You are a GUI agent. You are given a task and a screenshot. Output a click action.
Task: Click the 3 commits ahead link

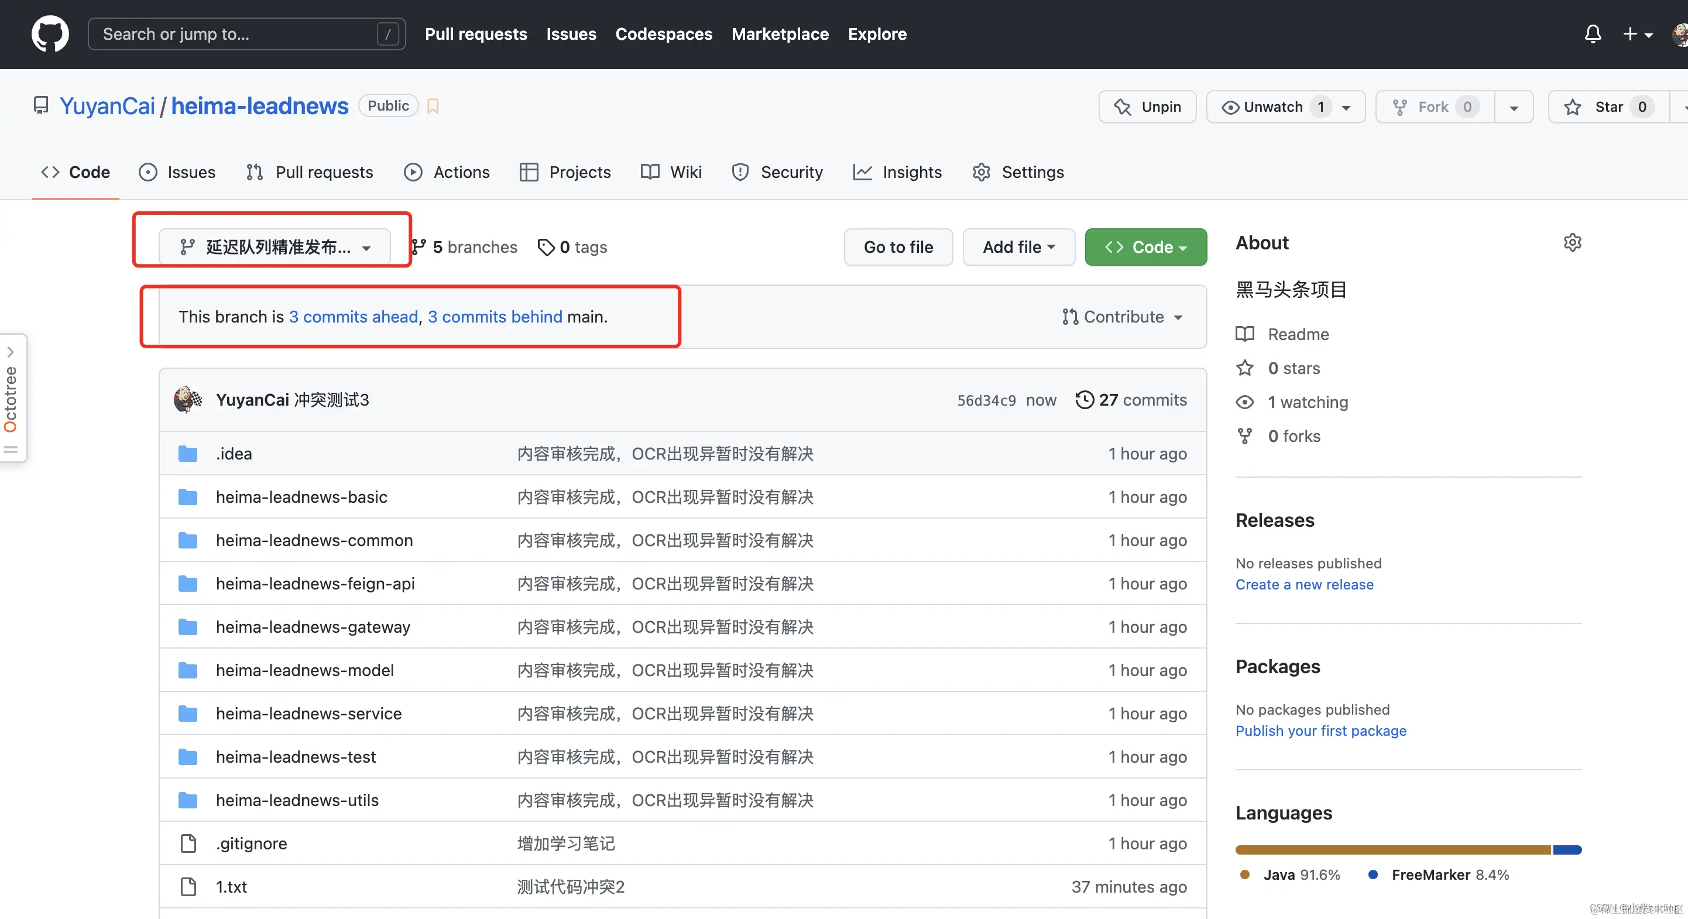pos(353,317)
